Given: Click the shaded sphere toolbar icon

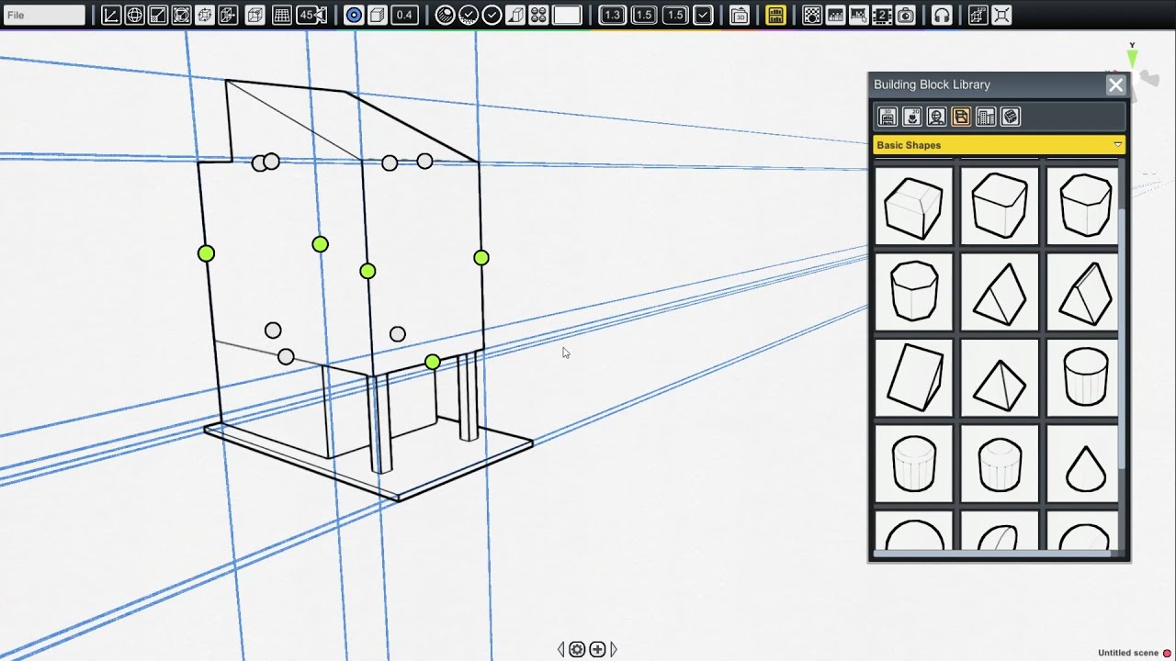Looking at the screenshot, I should (445, 15).
